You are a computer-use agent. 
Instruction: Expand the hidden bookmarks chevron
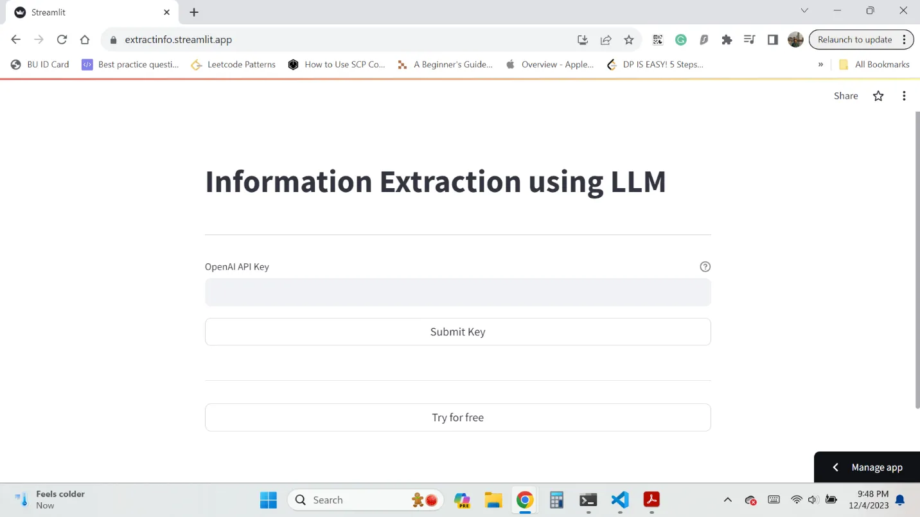tap(820, 64)
